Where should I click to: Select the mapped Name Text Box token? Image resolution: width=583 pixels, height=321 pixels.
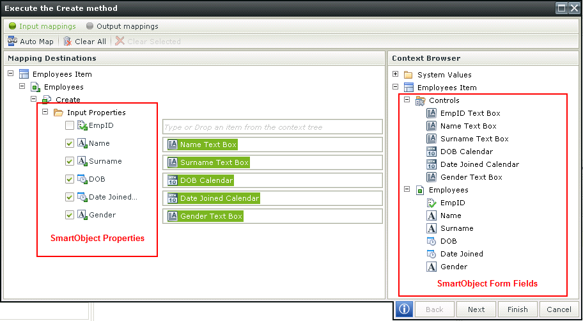tap(202, 145)
